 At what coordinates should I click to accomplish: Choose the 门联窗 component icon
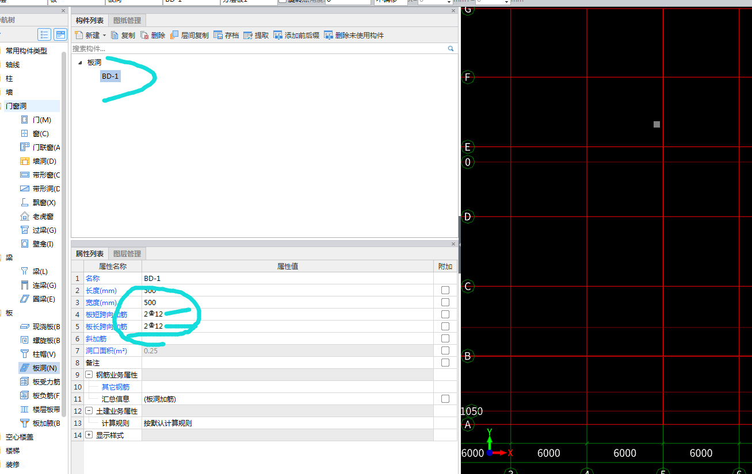pos(24,147)
